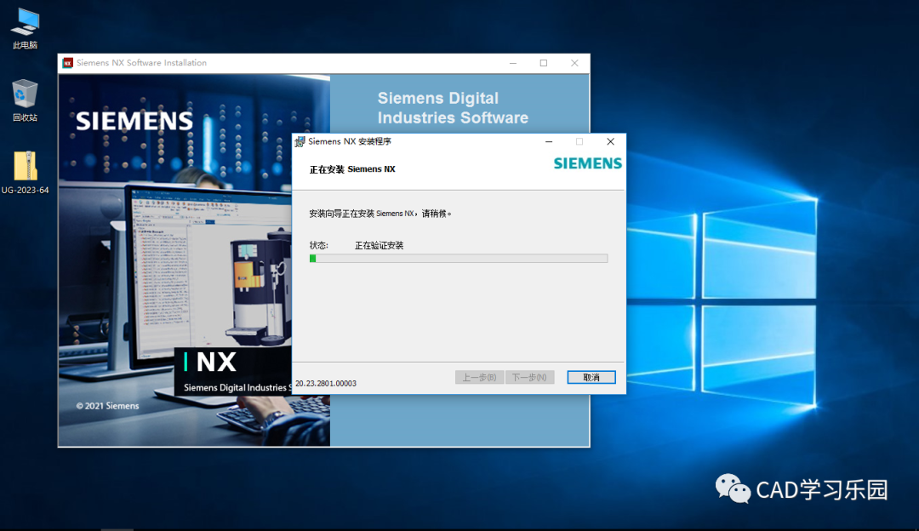Click the teal SIEMENS logo in installer dialog
The width and height of the screenshot is (919, 531).
pyautogui.click(x=588, y=163)
